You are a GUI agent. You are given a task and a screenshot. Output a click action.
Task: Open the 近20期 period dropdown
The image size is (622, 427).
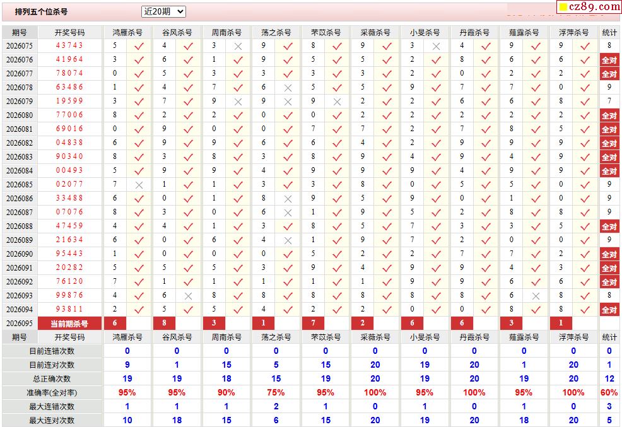(x=163, y=11)
